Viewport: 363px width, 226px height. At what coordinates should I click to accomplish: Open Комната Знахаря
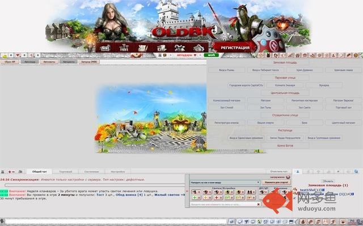point(285,85)
